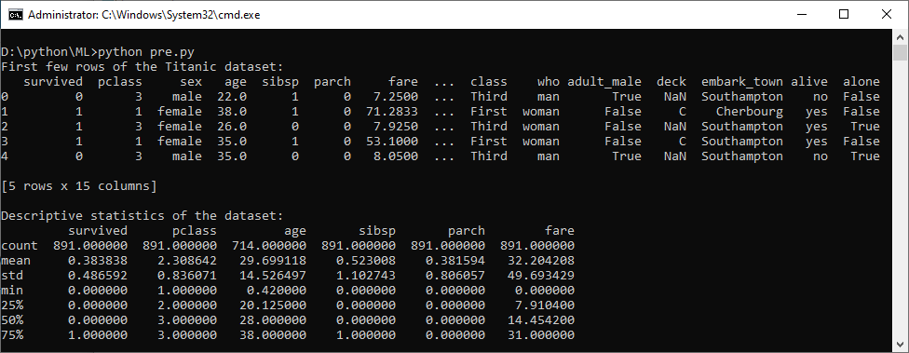Screen dimensions: 909x353
Task: Click the survived mean value 0.383838
Action: pyautogui.click(x=98, y=260)
